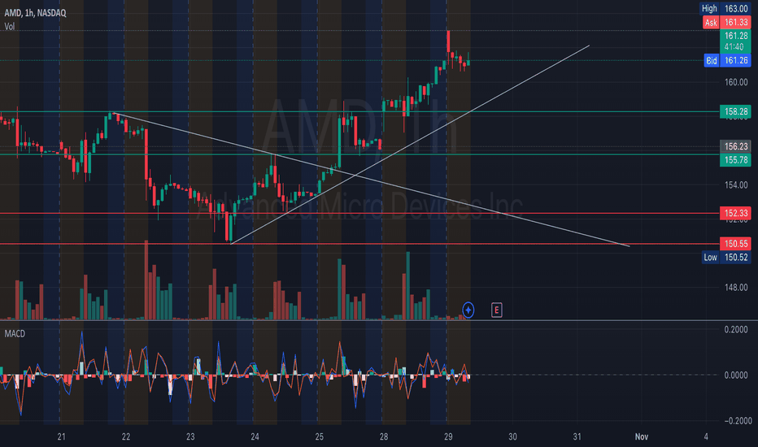Image resolution: width=758 pixels, height=447 pixels.
Task: Click the 154.00 price axis label
Action: (x=736, y=185)
